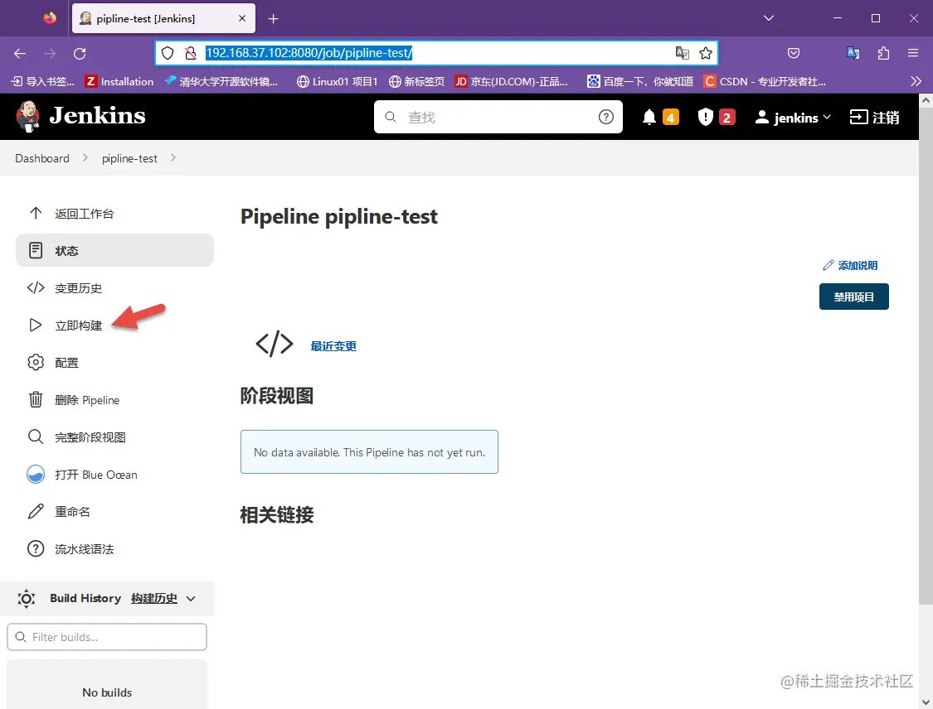Show more bookmarks double-chevron
Image resolution: width=933 pixels, height=709 pixels.
point(916,81)
